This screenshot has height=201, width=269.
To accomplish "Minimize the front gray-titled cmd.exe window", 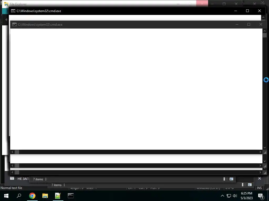I will point(237,24).
